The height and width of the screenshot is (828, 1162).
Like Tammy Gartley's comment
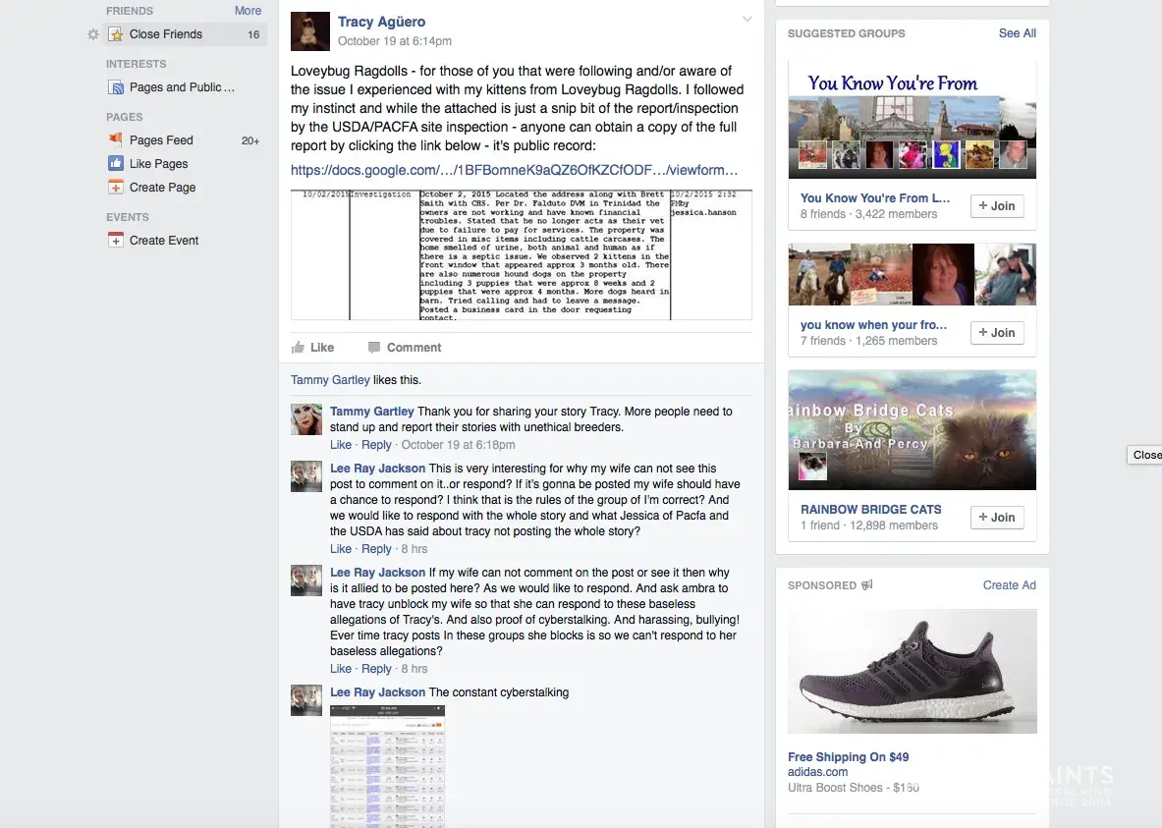(341, 445)
